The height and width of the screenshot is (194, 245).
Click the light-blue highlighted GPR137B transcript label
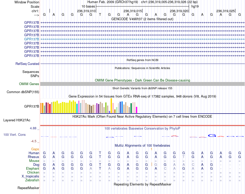coord(31,39)
